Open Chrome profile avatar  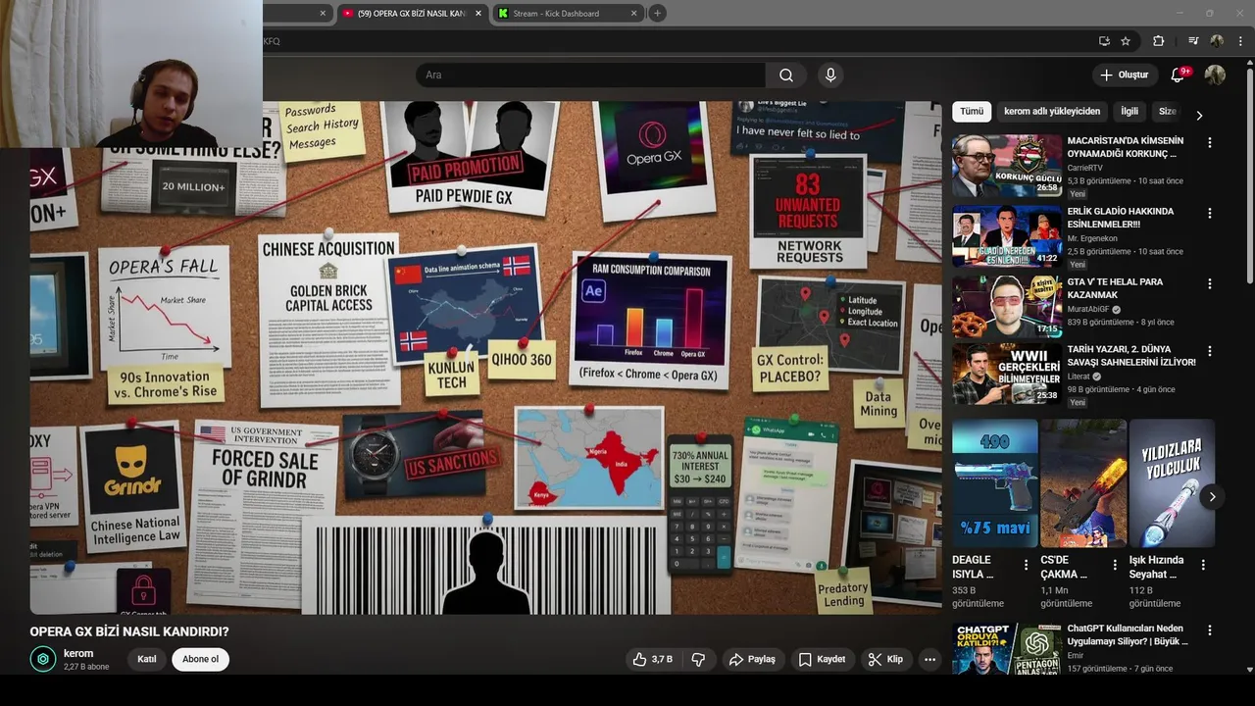[x=1217, y=41]
